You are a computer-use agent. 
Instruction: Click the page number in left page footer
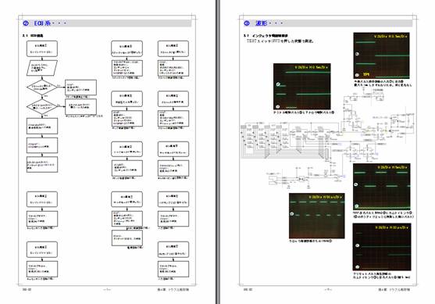tap(107, 290)
